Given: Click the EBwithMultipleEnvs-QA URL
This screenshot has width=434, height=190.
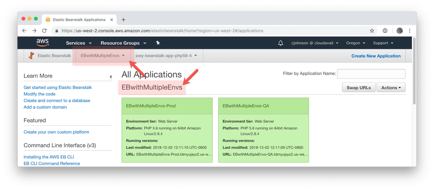Looking at the screenshot, I should (270, 154).
